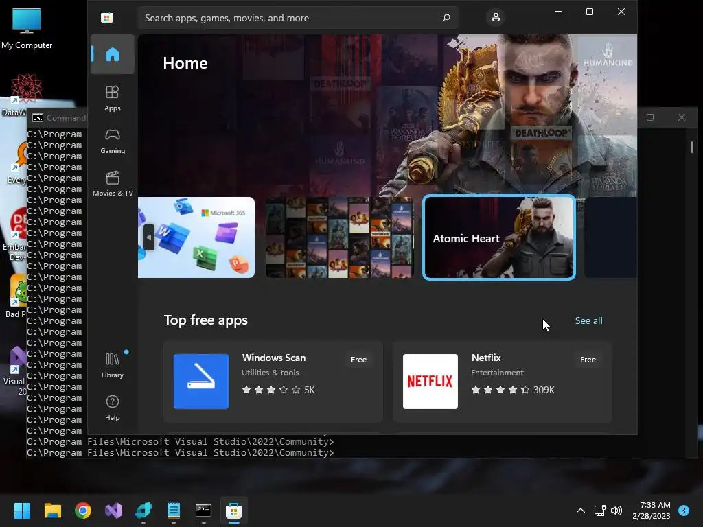Open the Notepad taskbar icon
The image size is (703, 527).
[x=174, y=511]
